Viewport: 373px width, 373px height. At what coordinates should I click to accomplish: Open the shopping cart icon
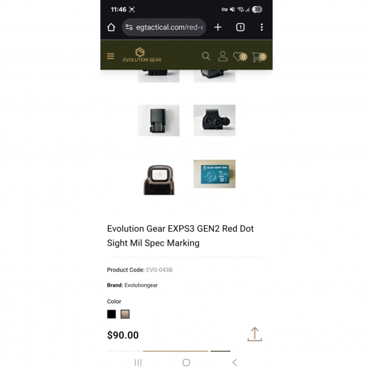[x=259, y=57]
